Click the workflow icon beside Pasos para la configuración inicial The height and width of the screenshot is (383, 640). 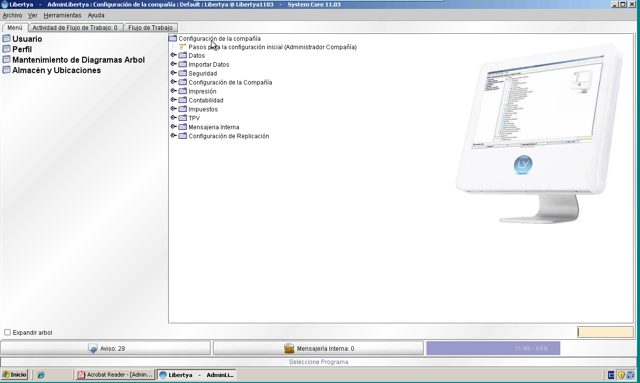coord(183,47)
